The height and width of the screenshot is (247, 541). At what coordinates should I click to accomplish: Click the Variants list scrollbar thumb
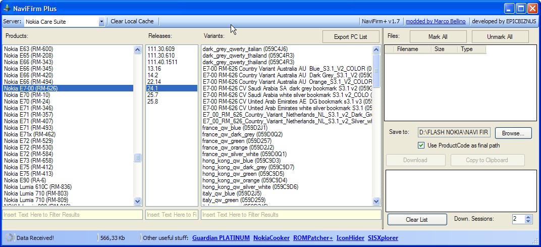[376, 71]
